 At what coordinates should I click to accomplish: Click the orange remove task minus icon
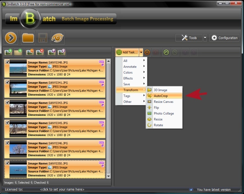click(x=148, y=52)
